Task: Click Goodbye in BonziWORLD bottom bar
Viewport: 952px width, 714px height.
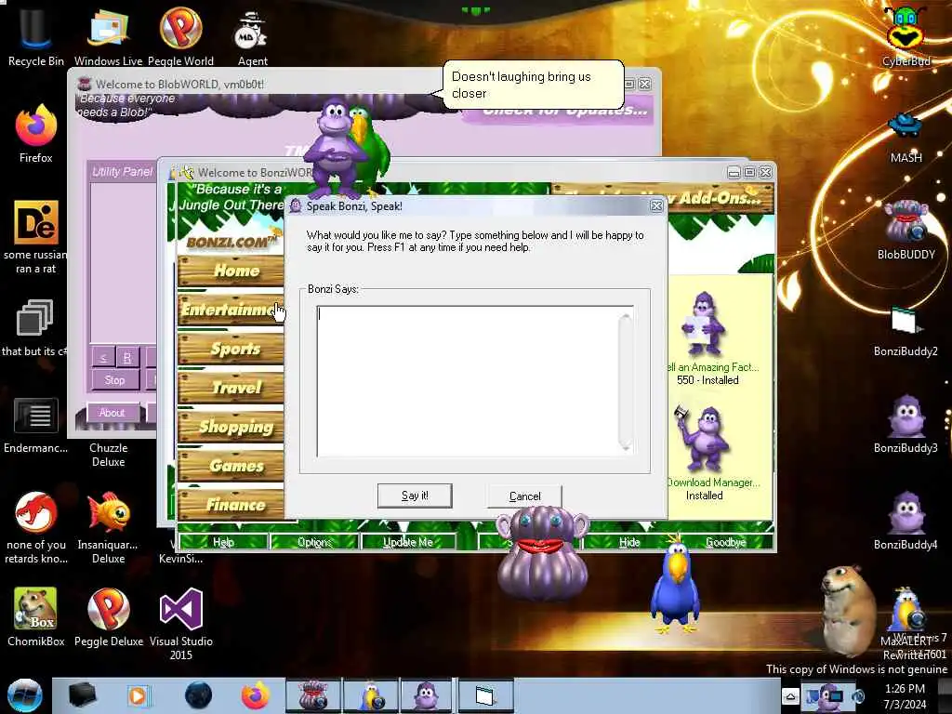Action: click(726, 542)
